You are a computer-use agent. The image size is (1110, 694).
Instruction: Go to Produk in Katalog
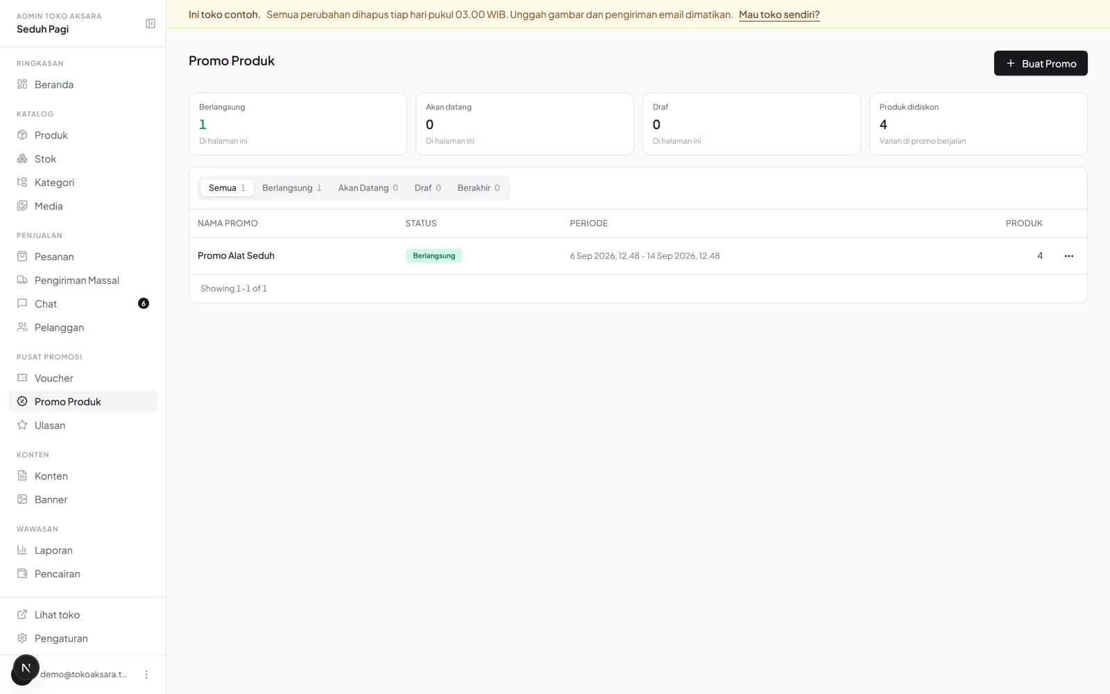(x=83, y=135)
